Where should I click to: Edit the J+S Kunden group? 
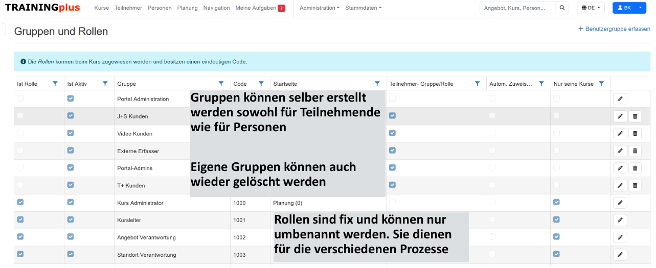[620, 116]
